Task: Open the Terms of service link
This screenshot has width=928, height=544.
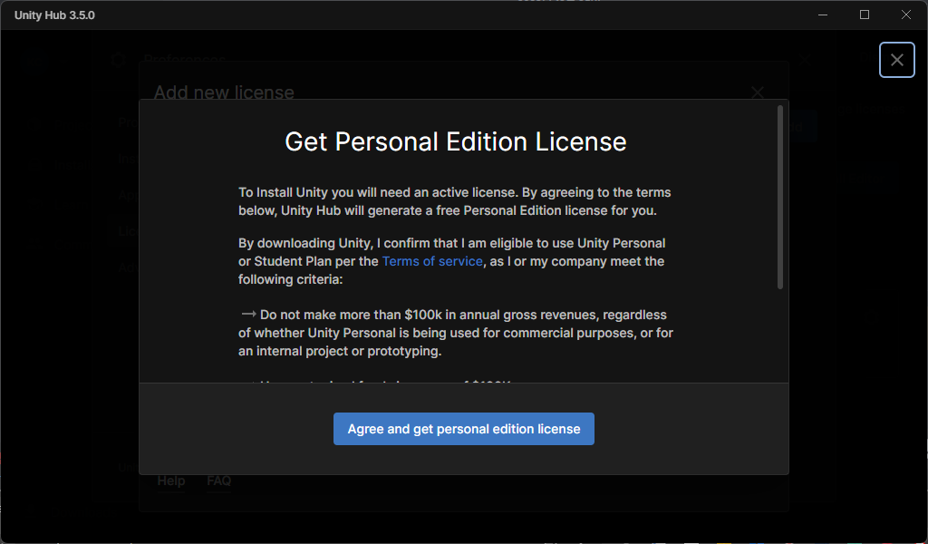Action: pos(432,261)
